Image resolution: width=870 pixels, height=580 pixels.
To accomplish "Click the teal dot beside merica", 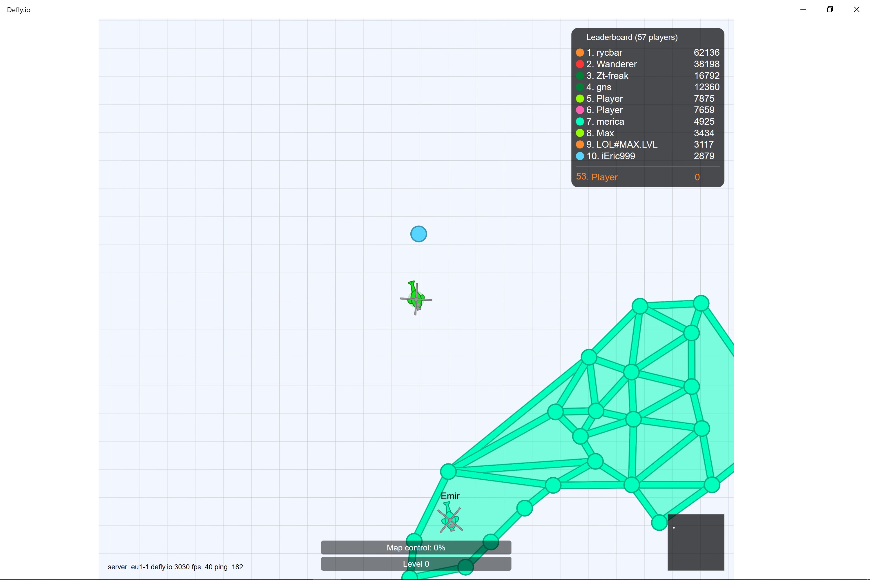I will coord(580,122).
